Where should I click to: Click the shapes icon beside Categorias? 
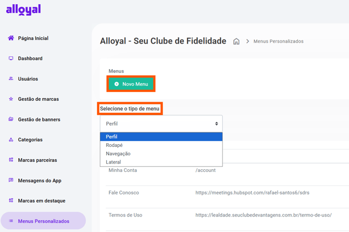[11, 140]
